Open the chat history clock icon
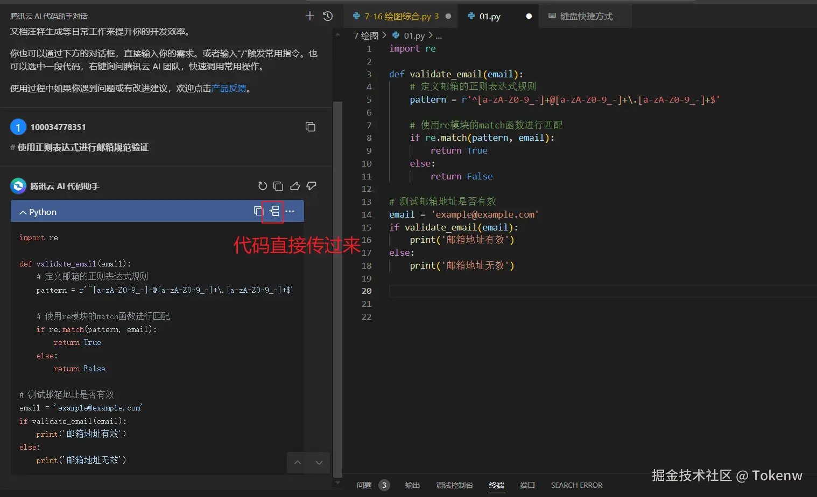Image resolution: width=817 pixels, height=497 pixels. pos(328,16)
